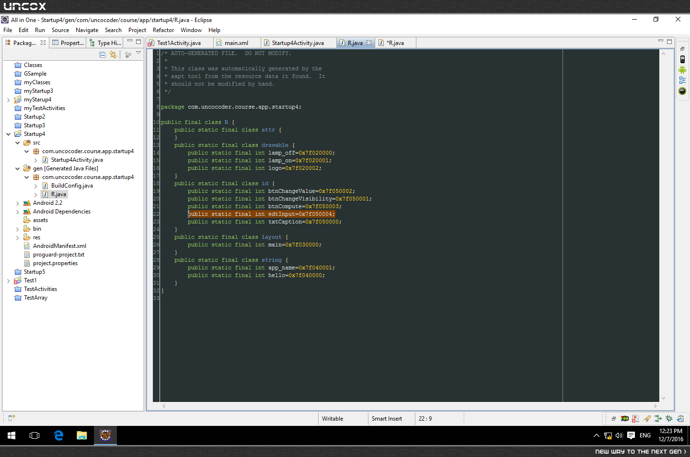
Task: Open the LogCat Android icon in bottom toolbar
Action: (625, 419)
